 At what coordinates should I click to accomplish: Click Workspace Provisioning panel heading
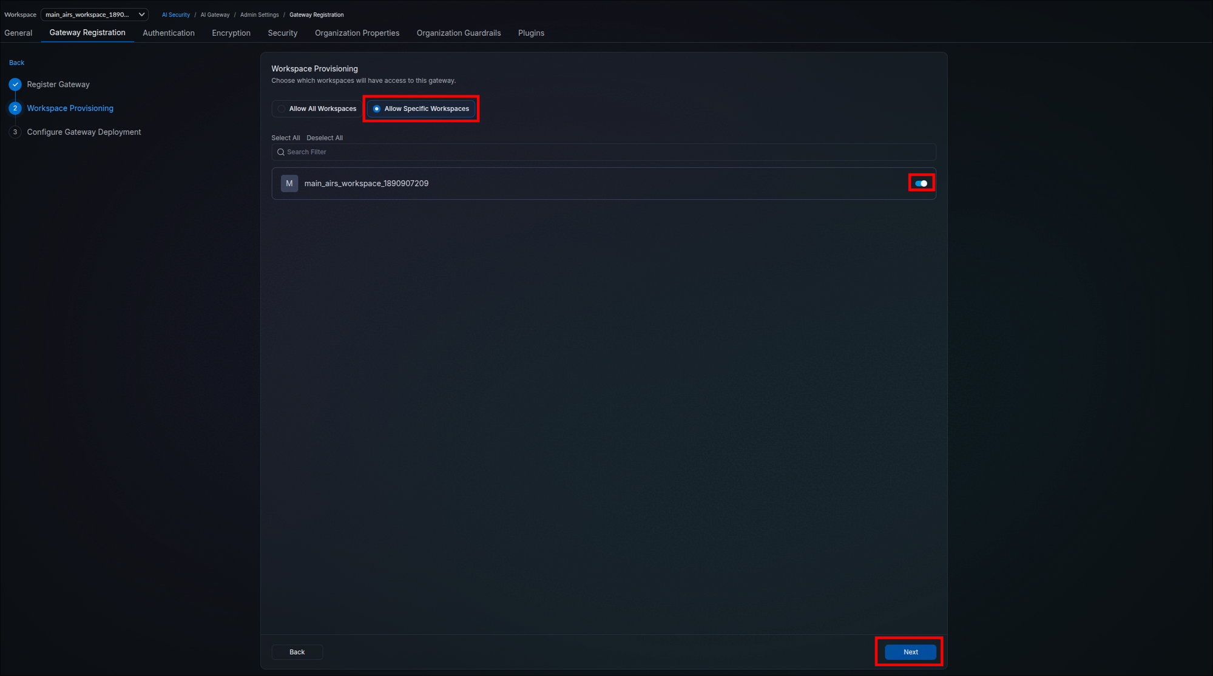(x=314, y=69)
